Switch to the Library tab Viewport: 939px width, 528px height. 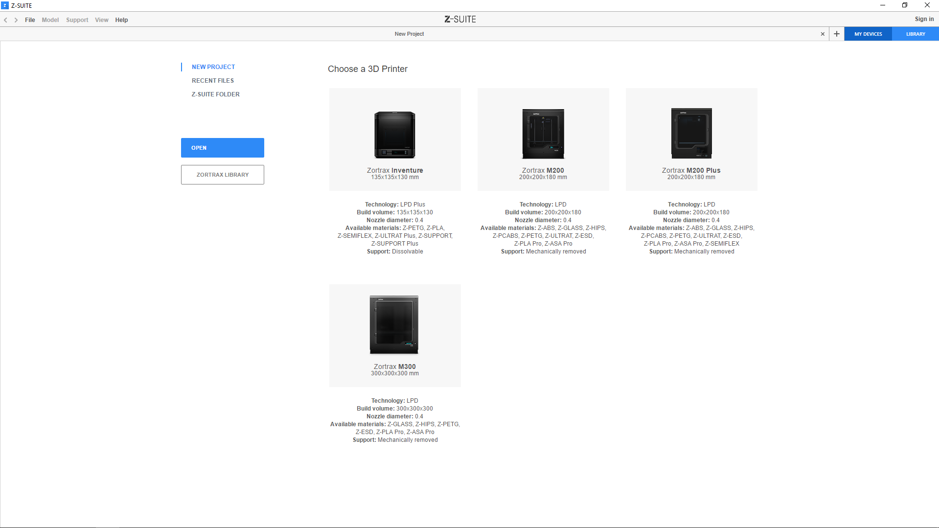pos(915,34)
